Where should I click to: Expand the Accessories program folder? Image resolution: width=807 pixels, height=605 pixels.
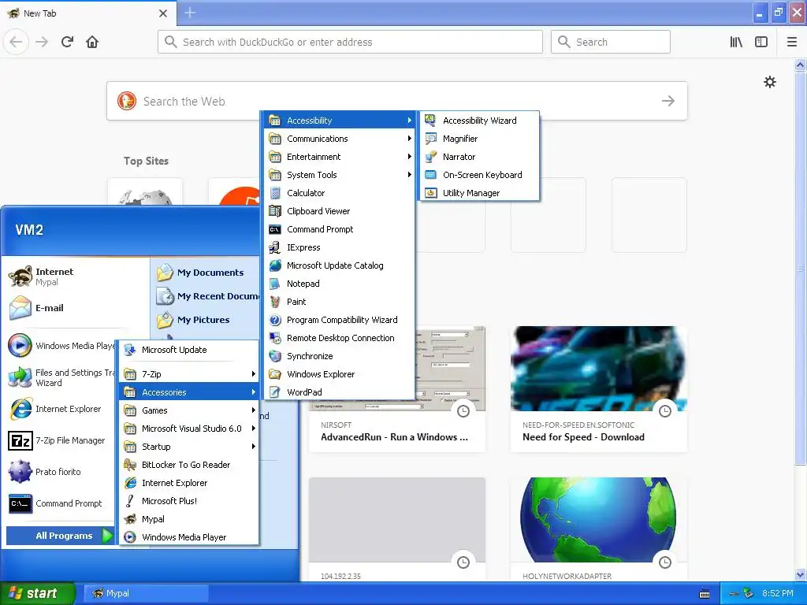[189, 392]
